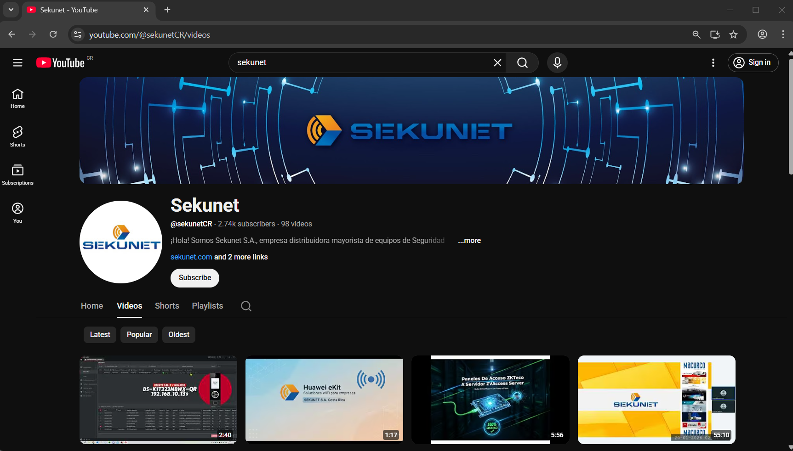Sort videos by Popular
Screen dimensions: 793x451
click(x=139, y=335)
